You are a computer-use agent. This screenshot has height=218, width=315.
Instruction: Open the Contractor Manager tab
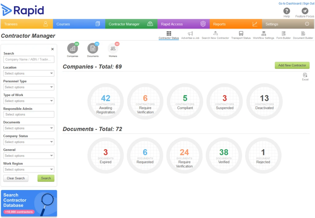coord(131,24)
